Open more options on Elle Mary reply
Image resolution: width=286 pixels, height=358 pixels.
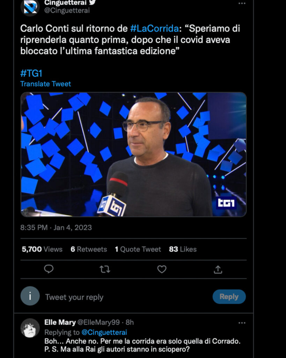point(242,323)
